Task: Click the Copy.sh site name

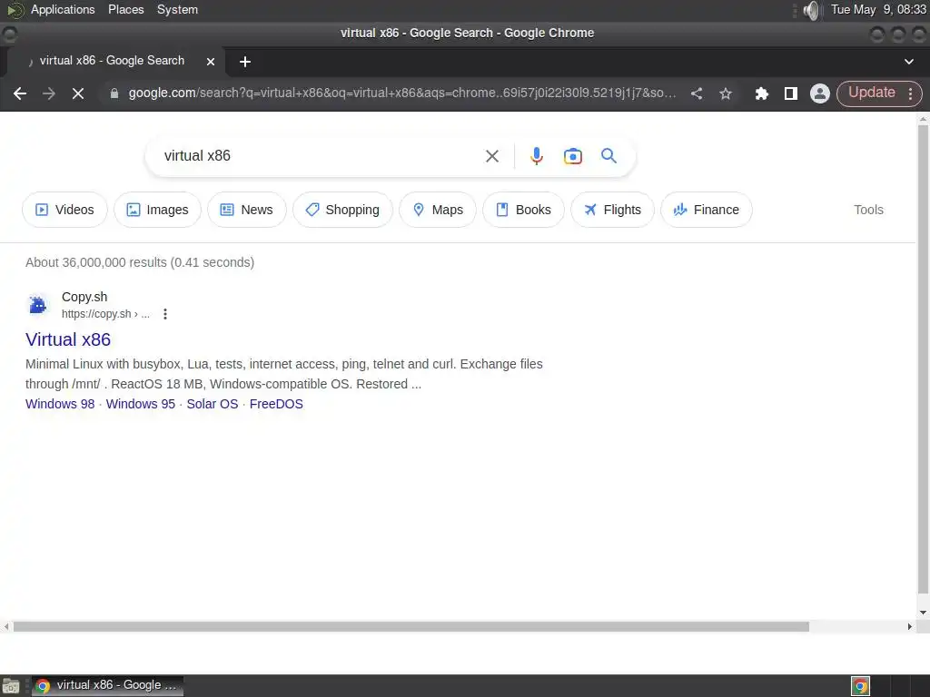Action: click(x=84, y=297)
